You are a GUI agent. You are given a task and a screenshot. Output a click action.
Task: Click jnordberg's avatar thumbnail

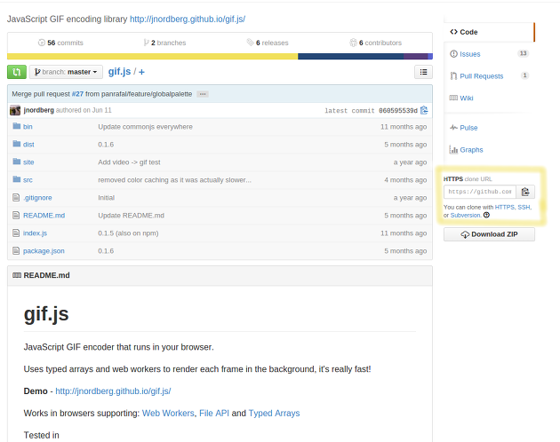pyautogui.click(x=15, y=110)
